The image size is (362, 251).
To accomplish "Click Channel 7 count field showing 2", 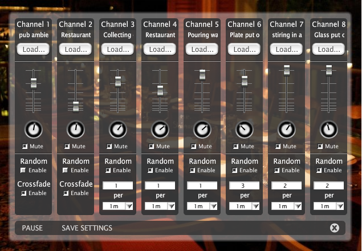I will 287,185.
